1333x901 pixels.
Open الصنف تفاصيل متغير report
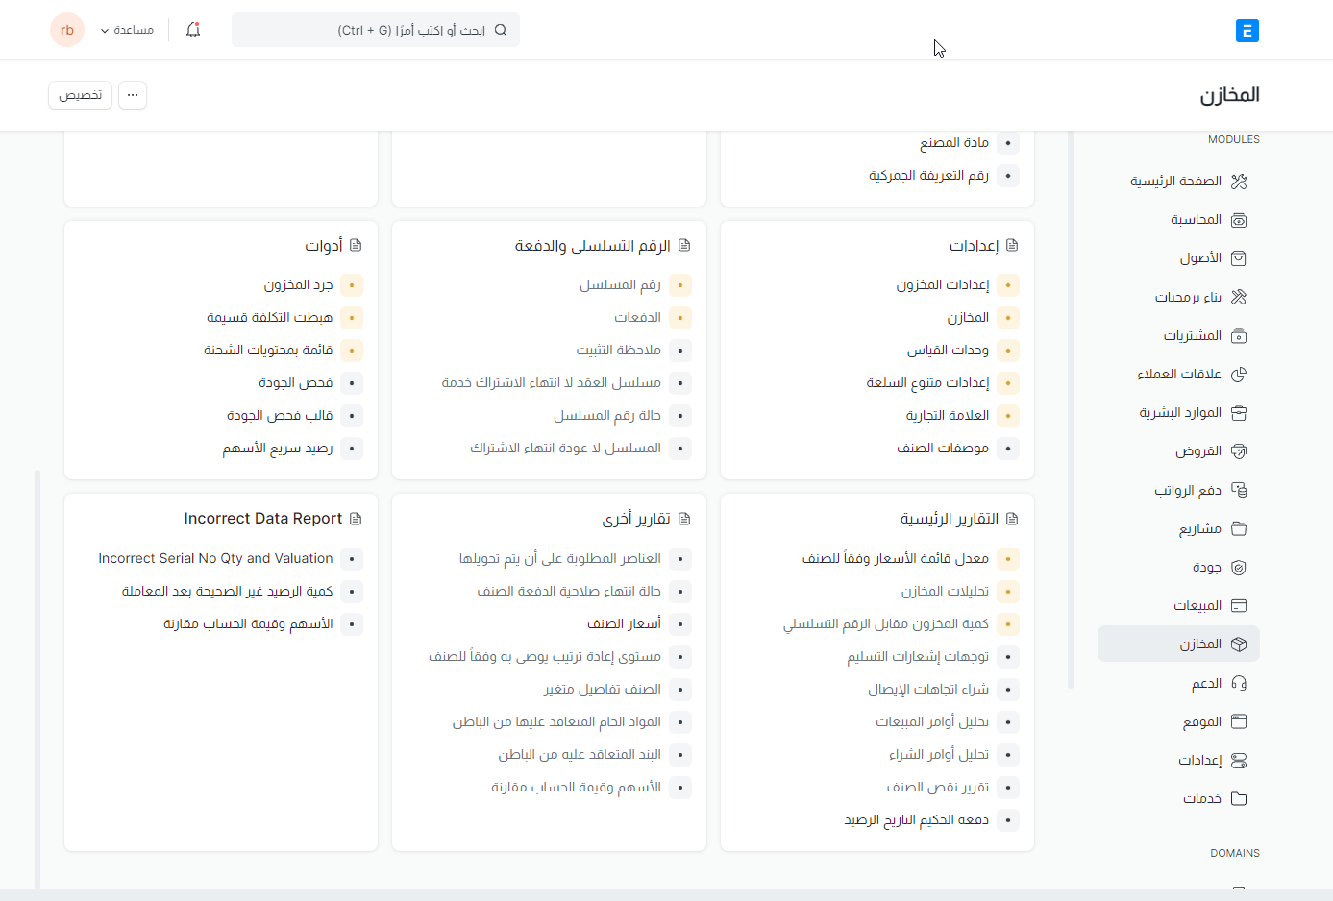603,689
